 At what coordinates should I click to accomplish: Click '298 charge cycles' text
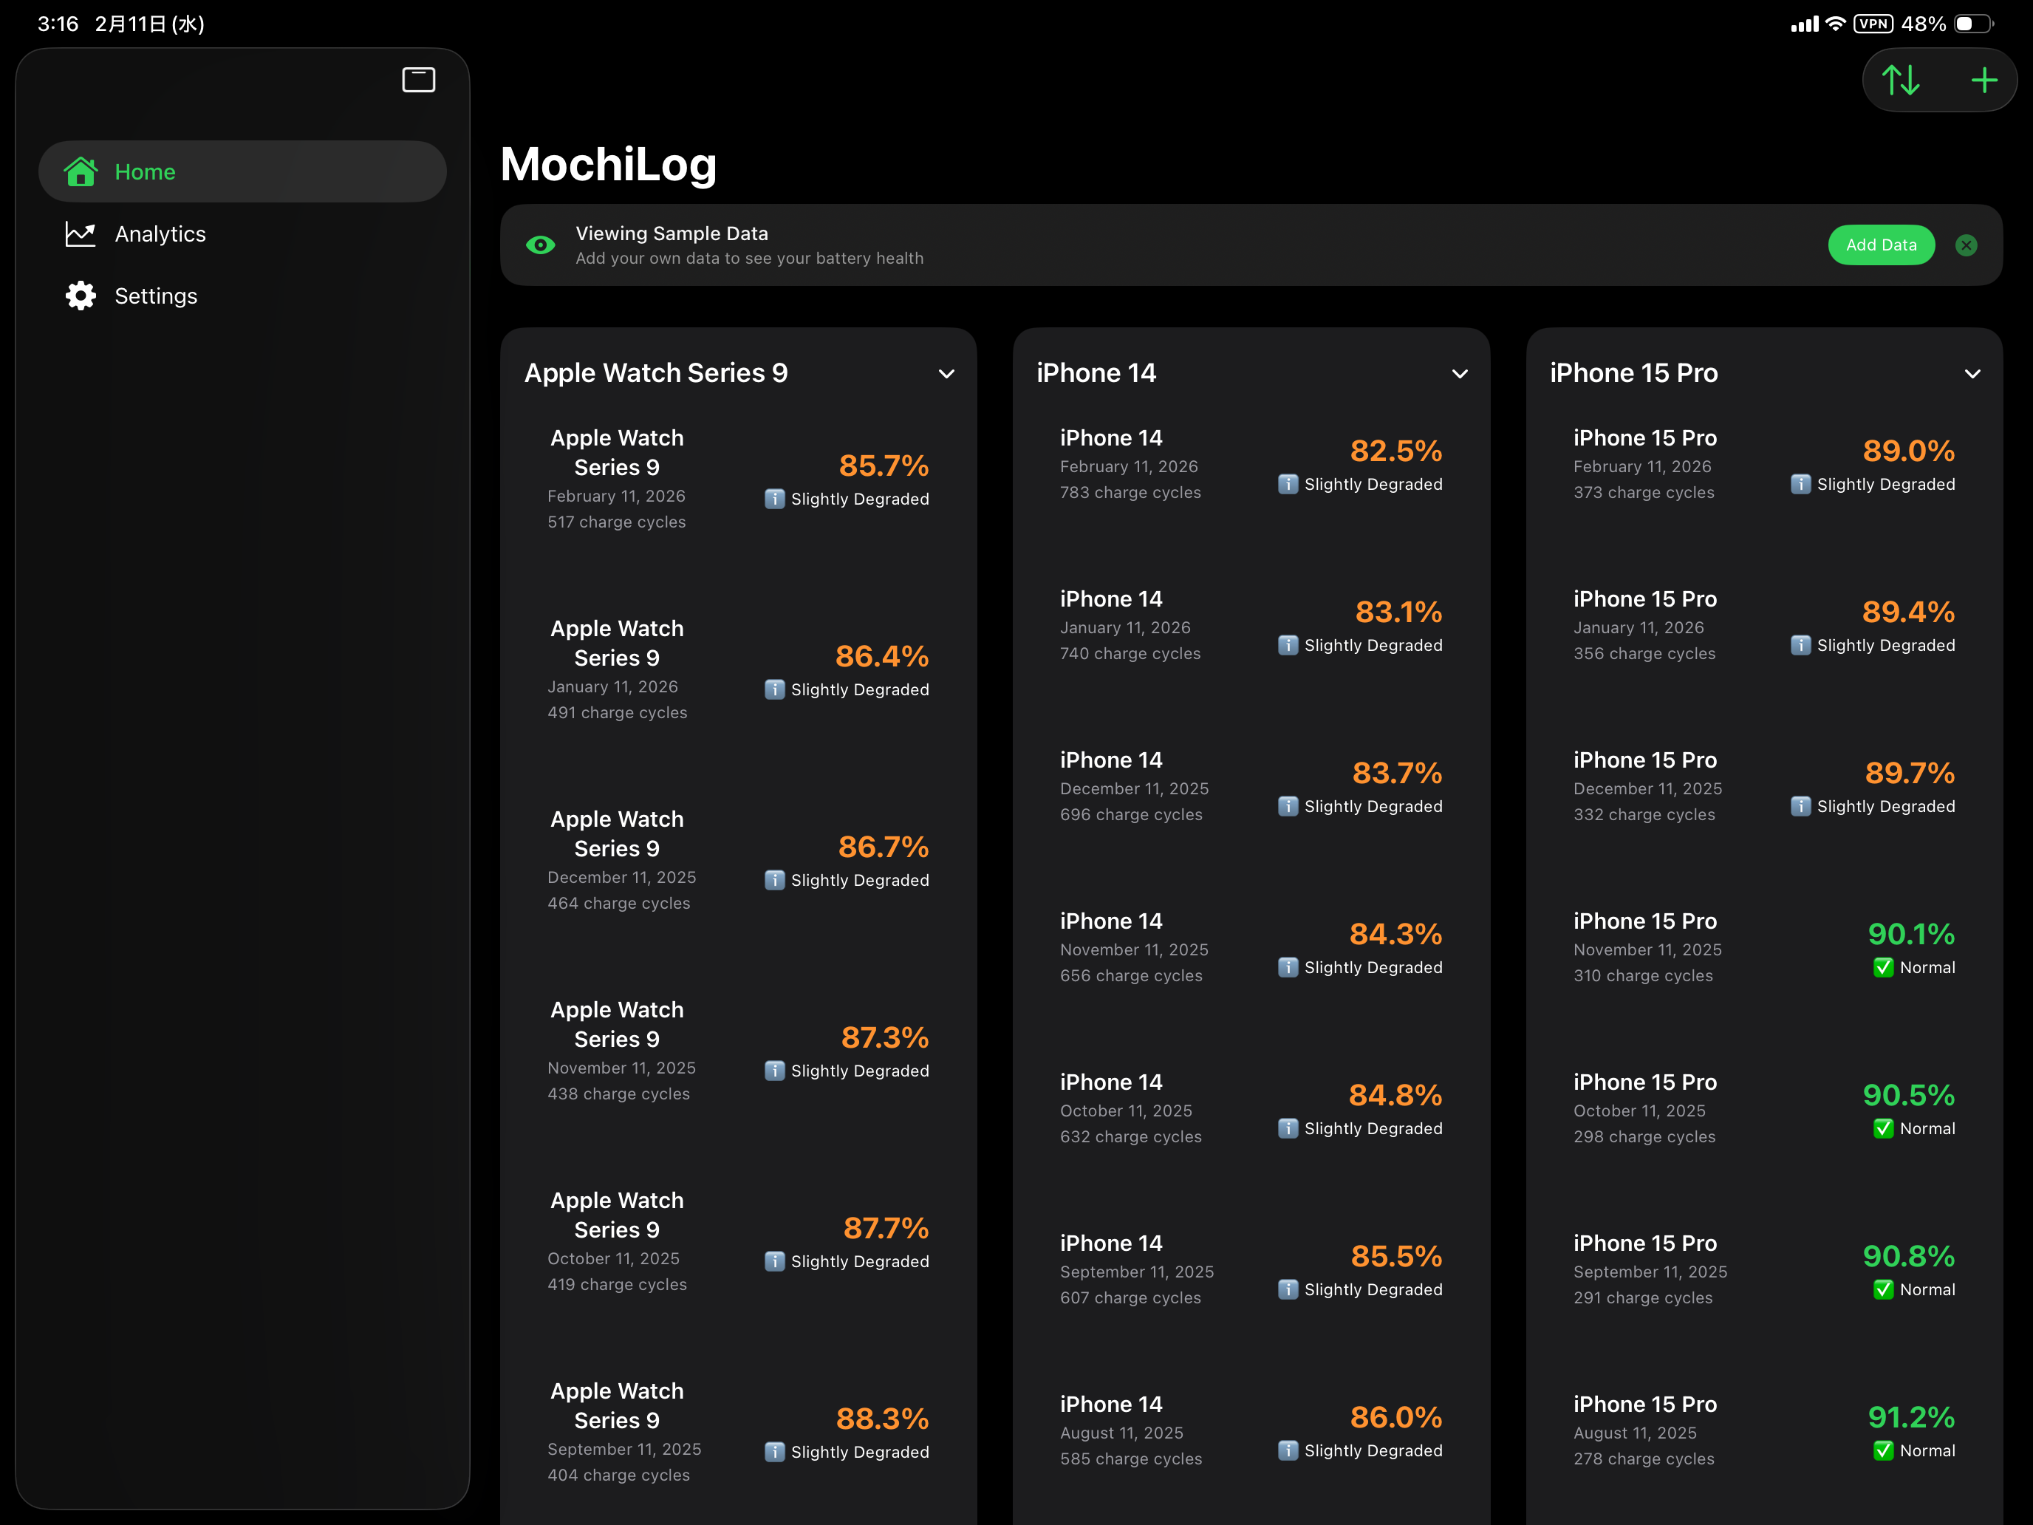click(1644, 1137)
